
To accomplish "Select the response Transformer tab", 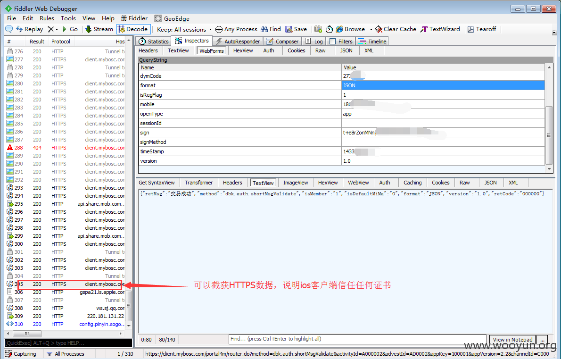I will [198, 183].
